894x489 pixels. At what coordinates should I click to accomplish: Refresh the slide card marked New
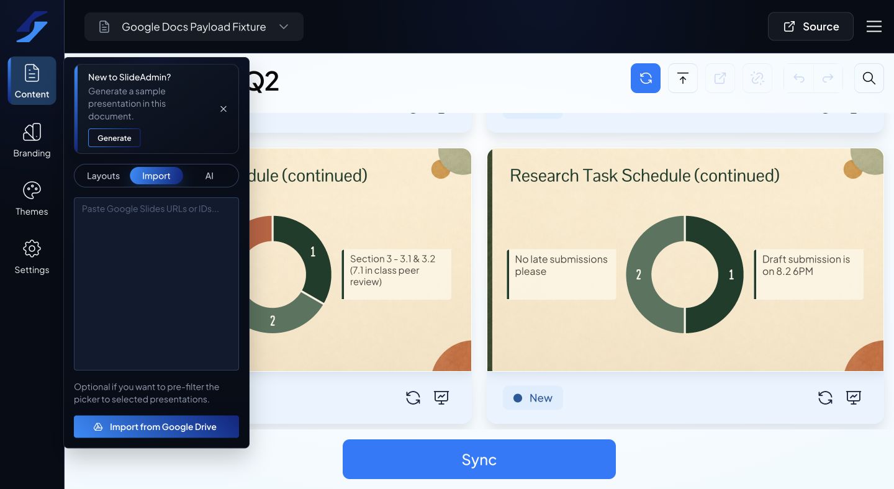[825, 398]
